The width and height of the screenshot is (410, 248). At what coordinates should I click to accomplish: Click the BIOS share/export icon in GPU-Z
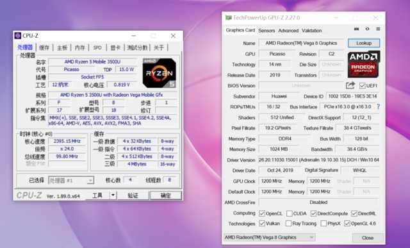click(x=350, y=85)
